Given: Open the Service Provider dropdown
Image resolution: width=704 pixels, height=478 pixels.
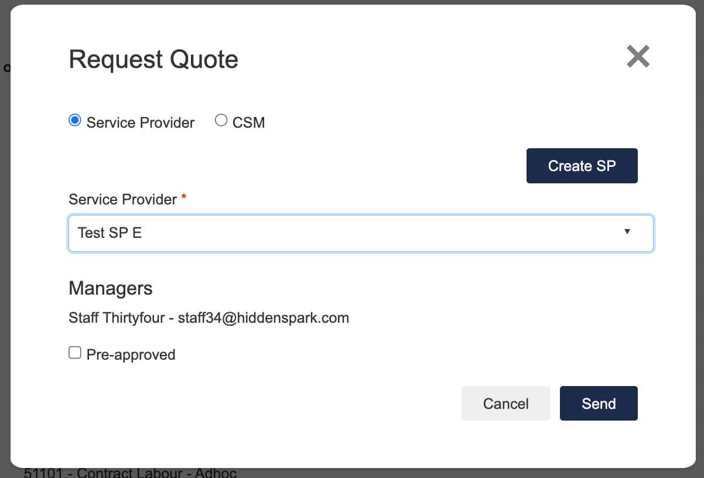Looking at the screenshot, I should click(x=361, y=233).
